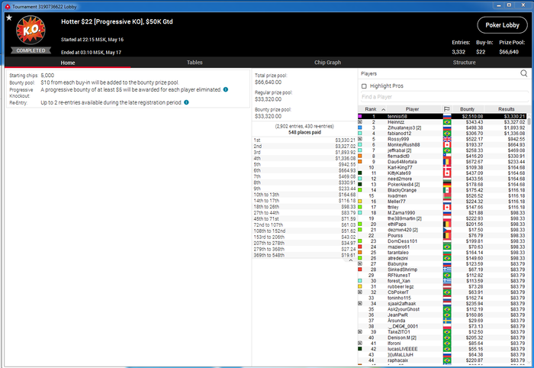534x368 pixels.
Task: Toggle the favorite star for this tournament
Action: (x=9, y=18)
